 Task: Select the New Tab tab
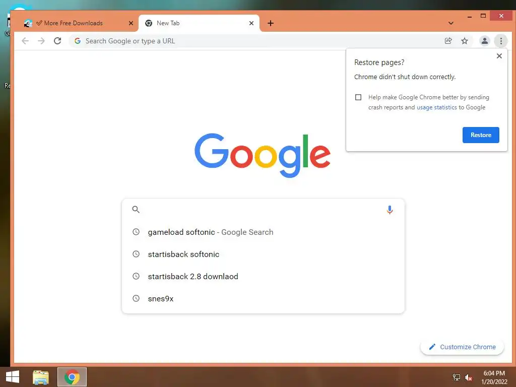coord(199,23)
